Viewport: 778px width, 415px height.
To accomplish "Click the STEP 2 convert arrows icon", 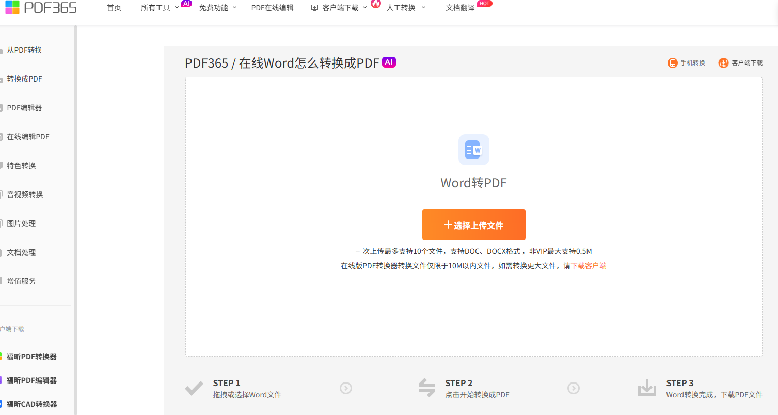I will (427, 388).
